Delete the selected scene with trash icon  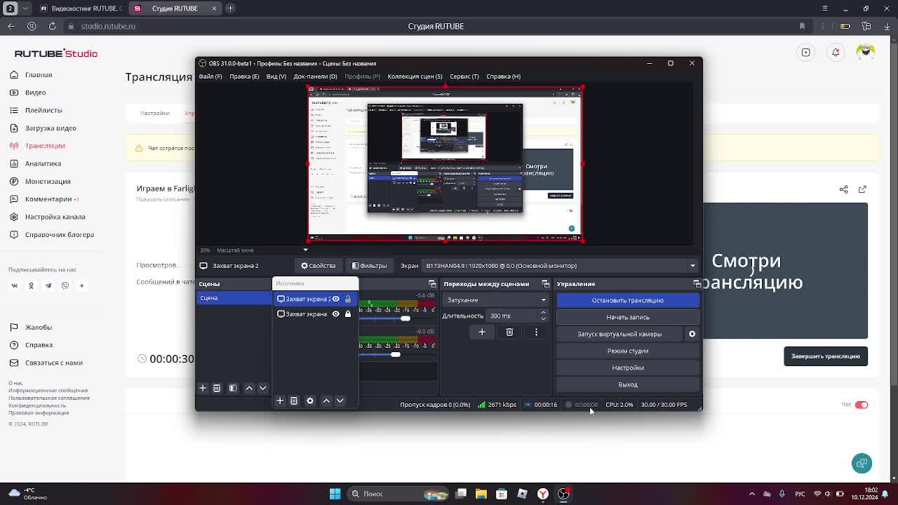[x=217, y=388]
